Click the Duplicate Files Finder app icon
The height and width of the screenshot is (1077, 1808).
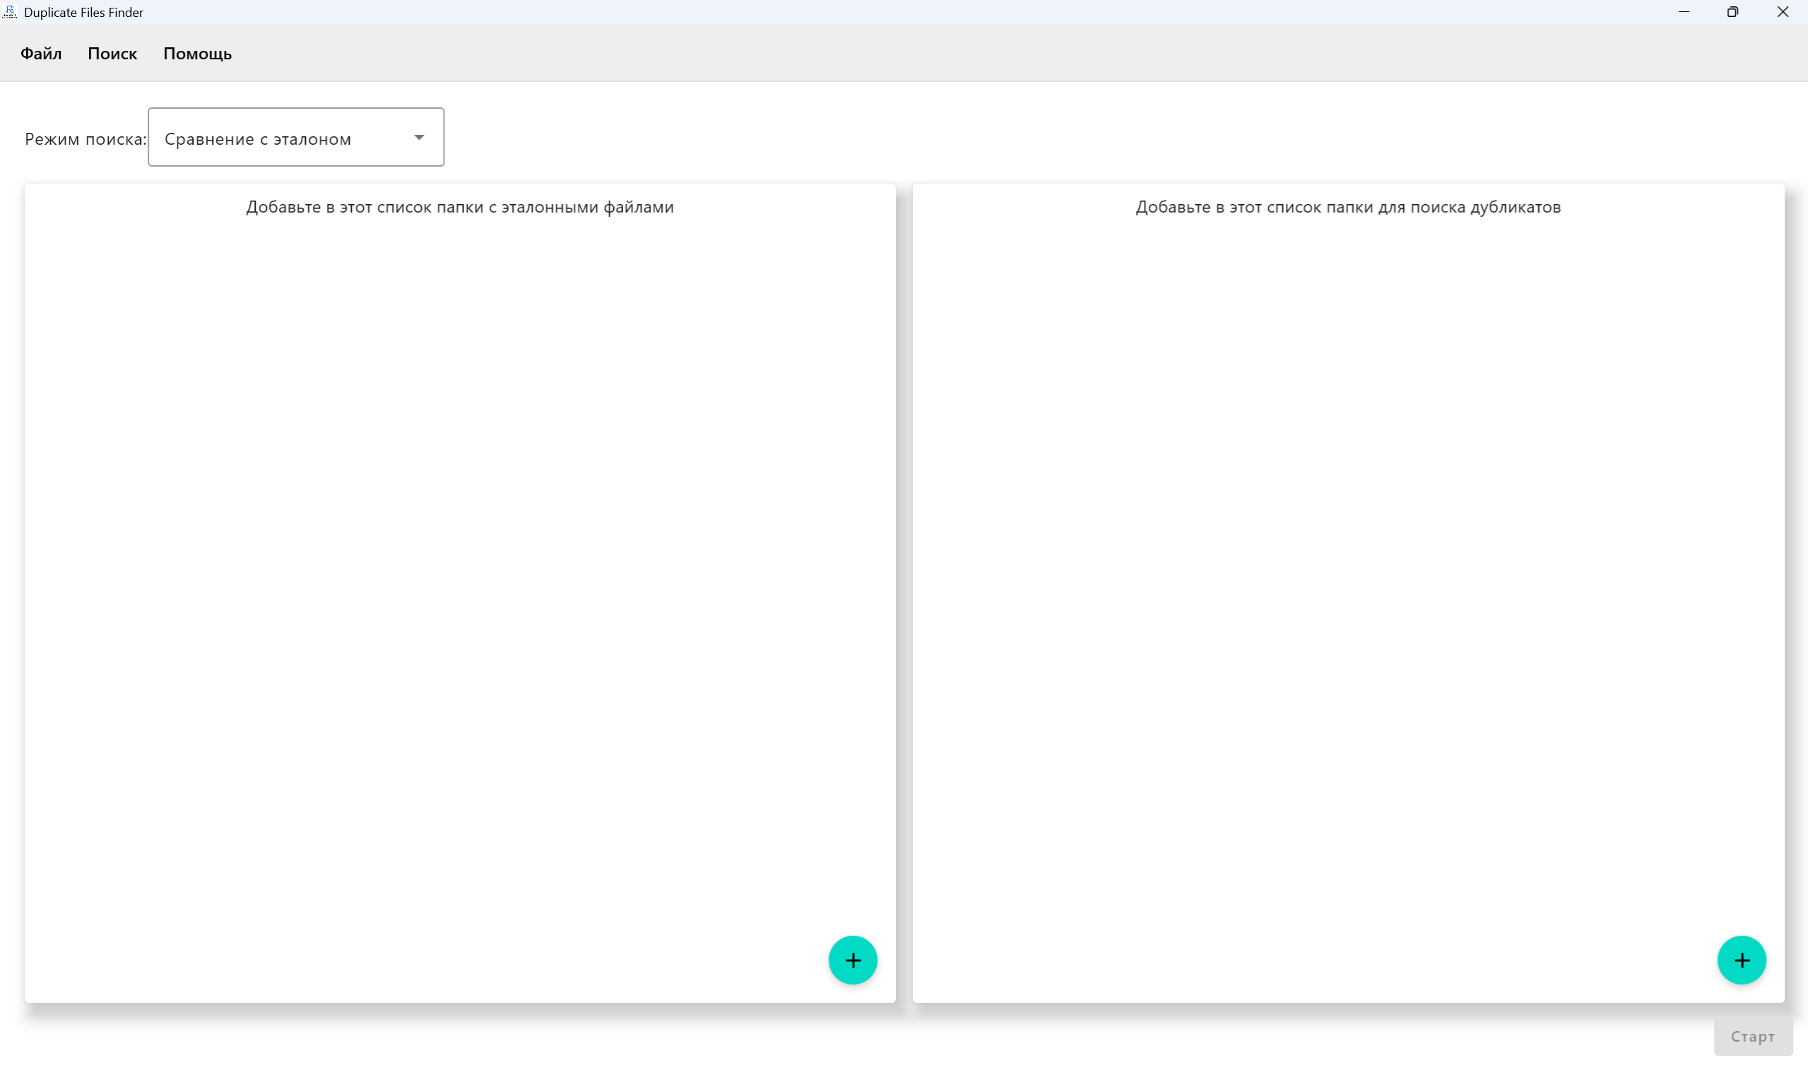(9, 11)
